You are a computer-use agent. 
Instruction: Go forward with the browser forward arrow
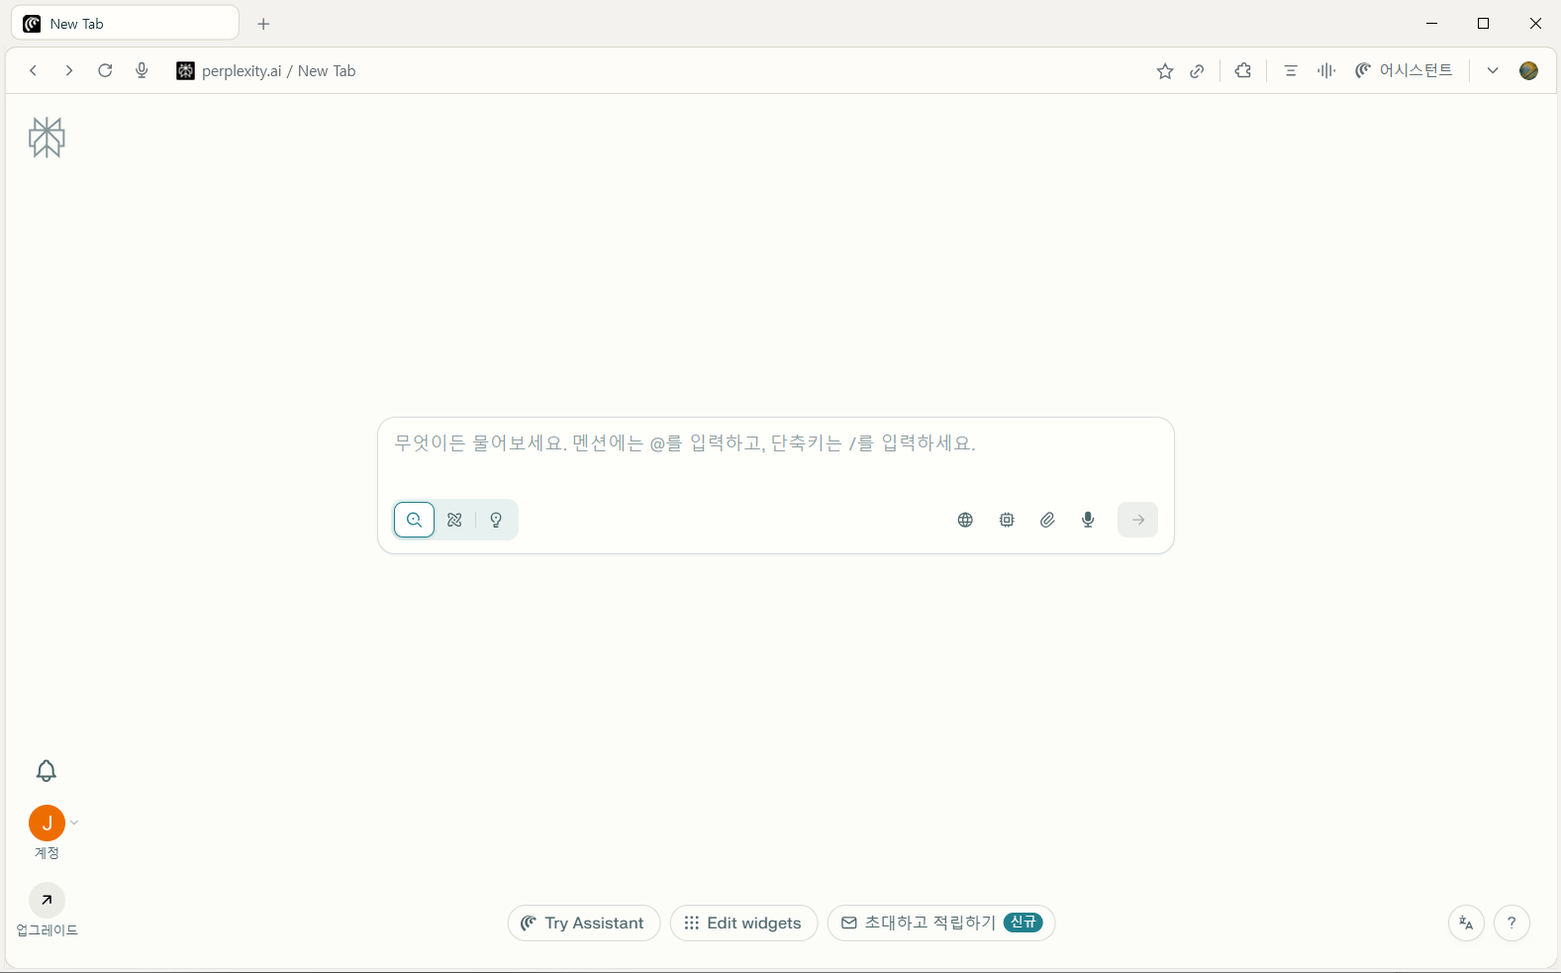click(x=68, y=70)
